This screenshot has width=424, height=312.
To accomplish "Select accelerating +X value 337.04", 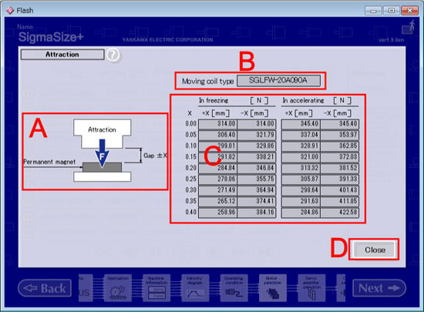I will pyautogui.click(x=301, y=135).
